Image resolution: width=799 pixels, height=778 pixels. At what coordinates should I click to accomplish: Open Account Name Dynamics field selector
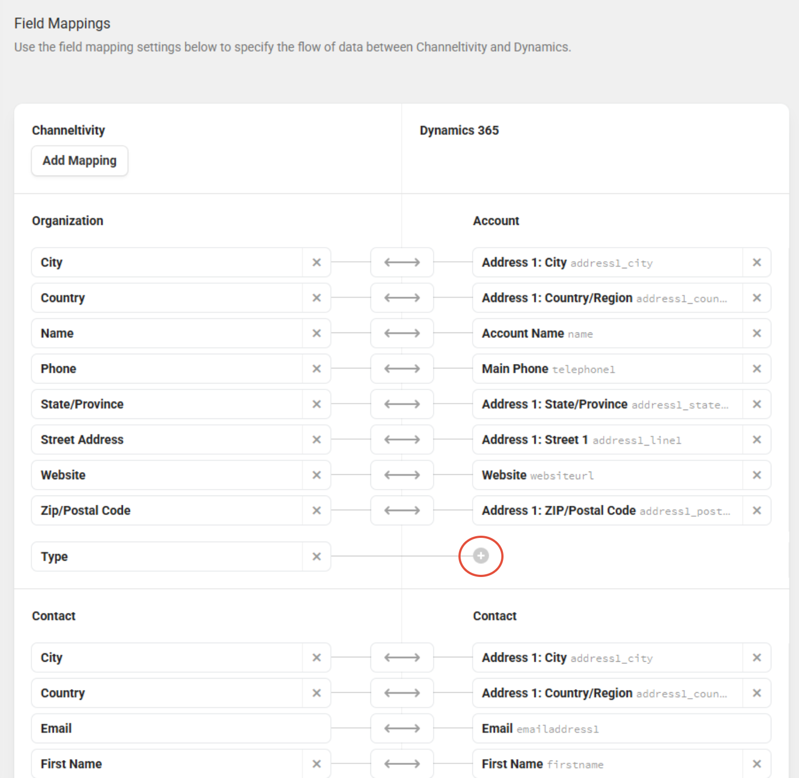point(608,333)
